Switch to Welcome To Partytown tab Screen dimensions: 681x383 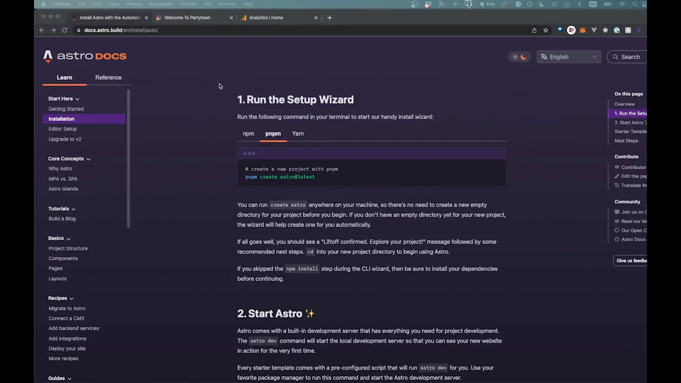[x=194, y=18]
